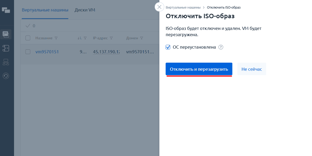
Task: Open filter for the Название column
Action: [56, 38]
